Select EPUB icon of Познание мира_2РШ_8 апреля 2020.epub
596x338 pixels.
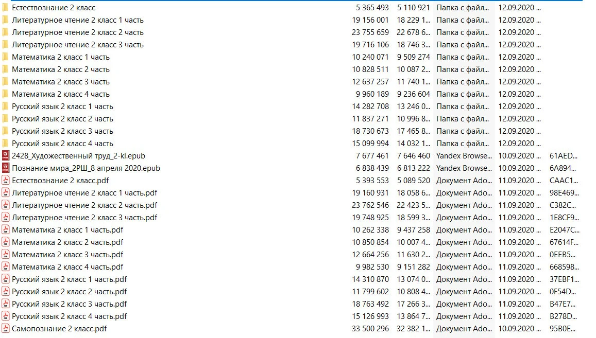[5, 168]
